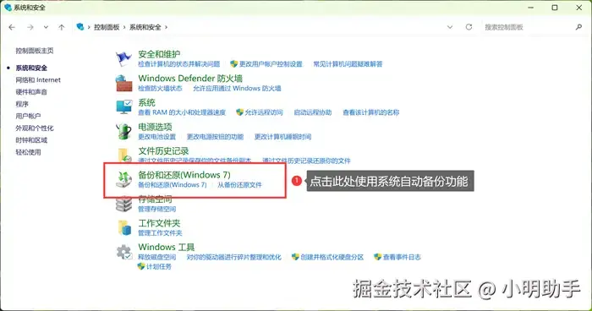
Task: Select 网络和 Internet in left sidebar
Action: coord(38,80)
